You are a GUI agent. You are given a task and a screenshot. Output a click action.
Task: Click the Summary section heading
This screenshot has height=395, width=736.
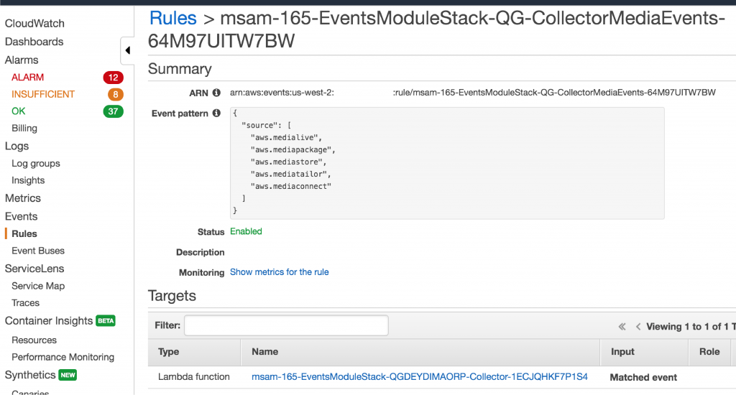click(x=180, y=69)
